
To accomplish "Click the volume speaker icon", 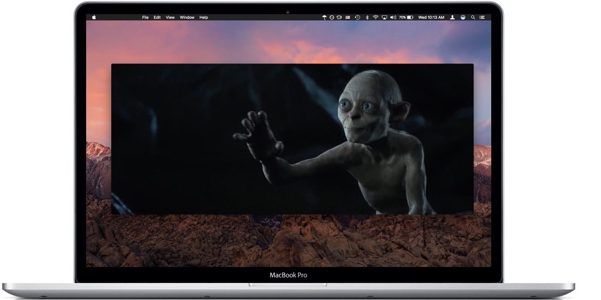I will point(393,17).
